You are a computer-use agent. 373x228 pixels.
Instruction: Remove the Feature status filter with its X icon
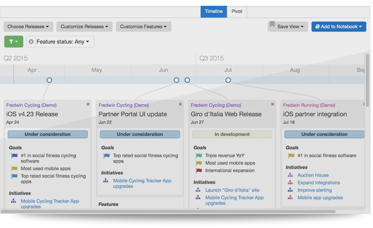click(31, 42)
